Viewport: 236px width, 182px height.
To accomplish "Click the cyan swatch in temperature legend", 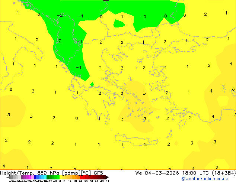I will pos(45,177).
